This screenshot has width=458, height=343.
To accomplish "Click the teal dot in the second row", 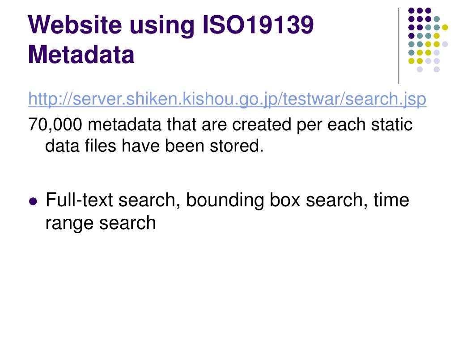I will pyautogui.click(x=437, y=19).
